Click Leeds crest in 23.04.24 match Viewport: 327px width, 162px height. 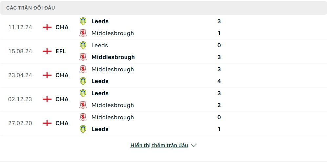pos(83,81)
